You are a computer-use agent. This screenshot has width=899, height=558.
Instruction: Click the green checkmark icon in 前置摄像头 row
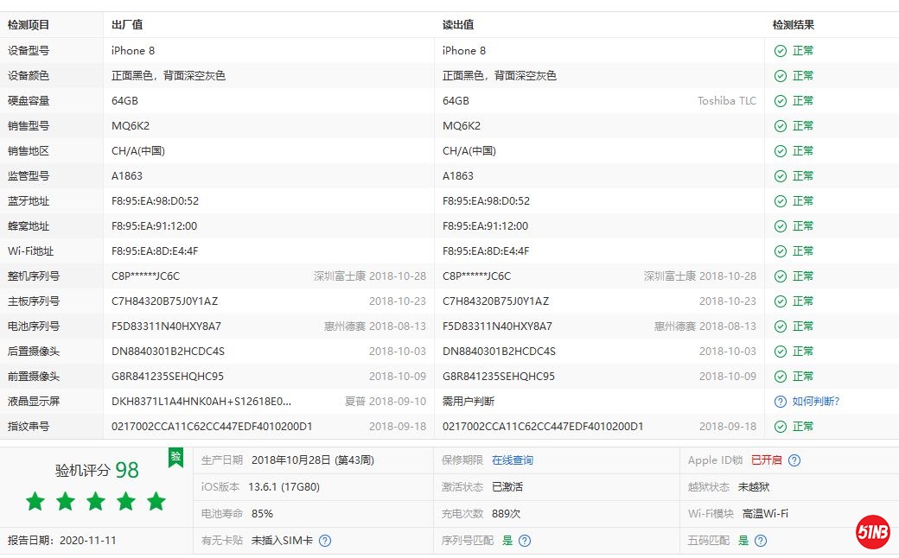coord(781,377)
